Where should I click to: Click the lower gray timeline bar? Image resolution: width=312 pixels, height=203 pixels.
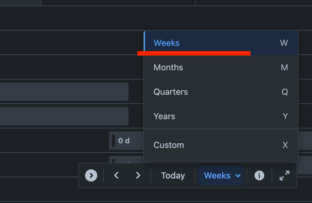(x=63, y=116)
